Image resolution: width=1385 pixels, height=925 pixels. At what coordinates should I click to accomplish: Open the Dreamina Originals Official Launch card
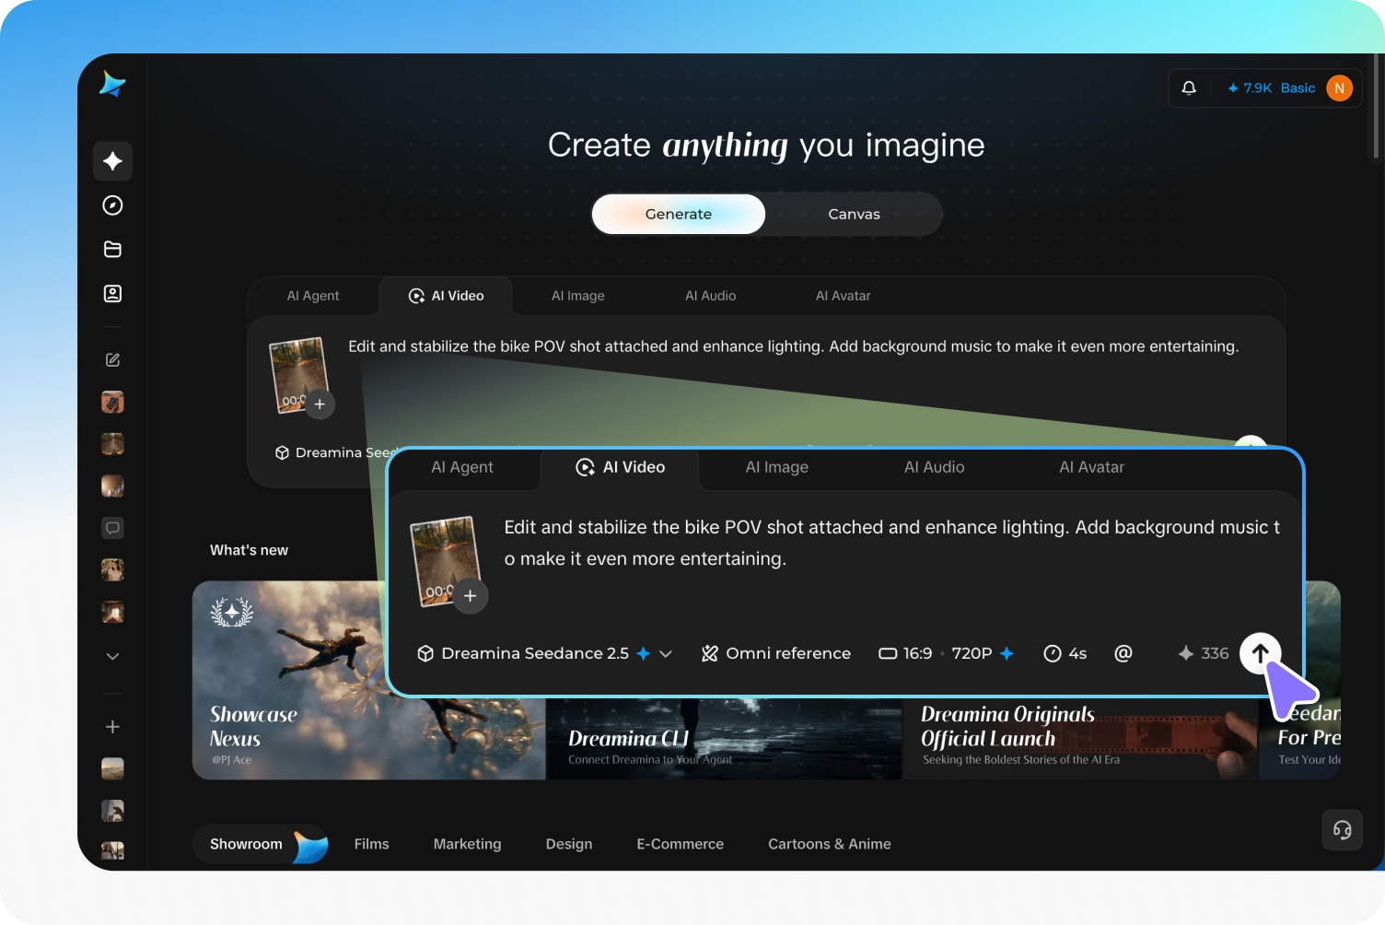(1080, 739)
